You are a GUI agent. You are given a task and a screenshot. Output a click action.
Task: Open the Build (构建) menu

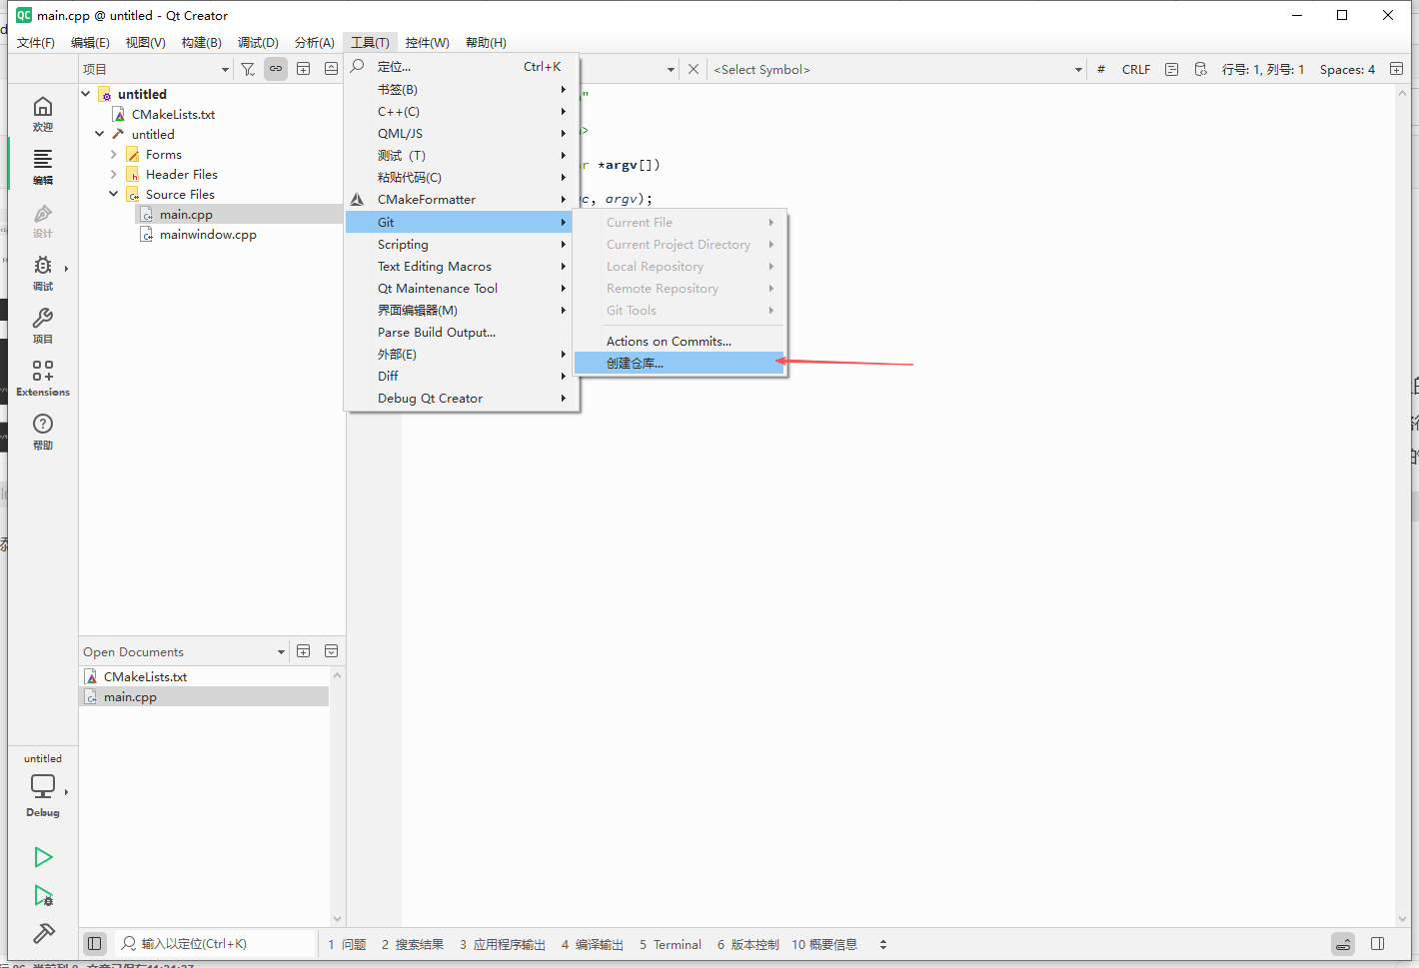201,42
